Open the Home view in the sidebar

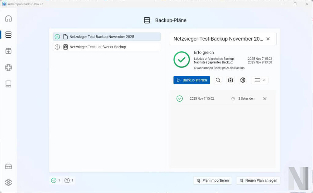[8, 18]
